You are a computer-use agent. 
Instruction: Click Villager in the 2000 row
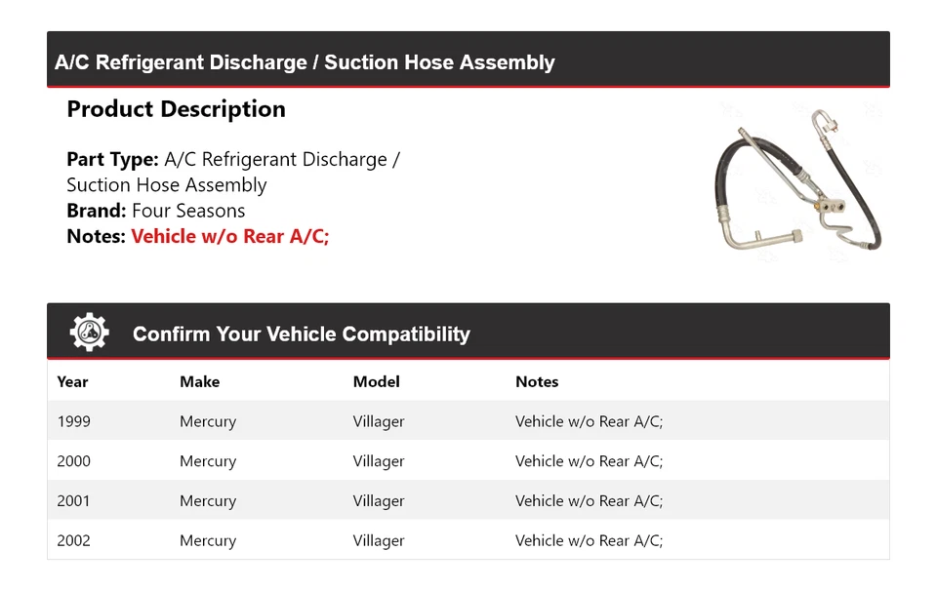click(379, 461)
